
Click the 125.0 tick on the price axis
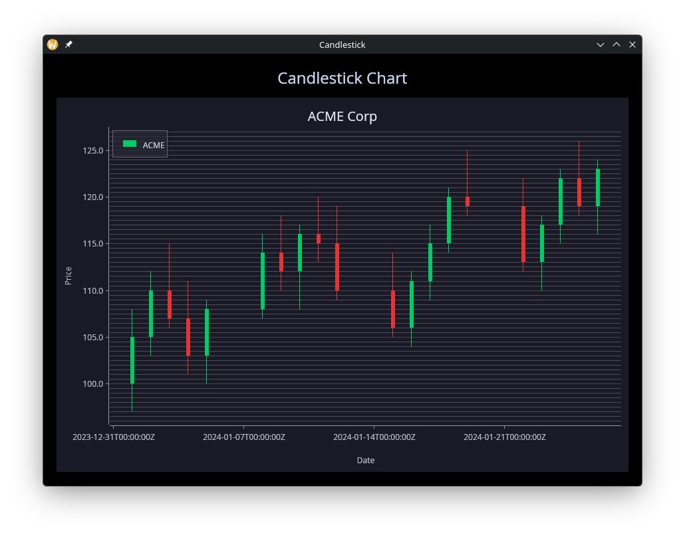92,150
